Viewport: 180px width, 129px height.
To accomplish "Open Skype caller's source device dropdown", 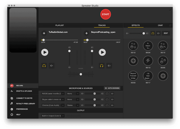I will point(53,99).
